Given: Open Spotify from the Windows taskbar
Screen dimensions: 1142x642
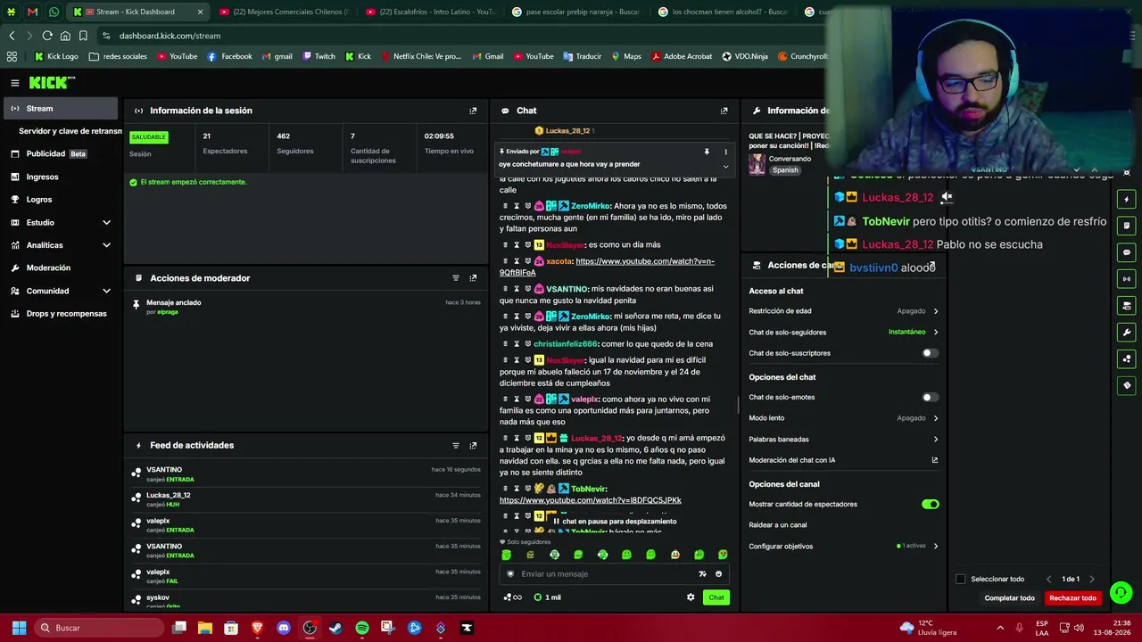Looking at the screenshot, I should click(361, 628).
